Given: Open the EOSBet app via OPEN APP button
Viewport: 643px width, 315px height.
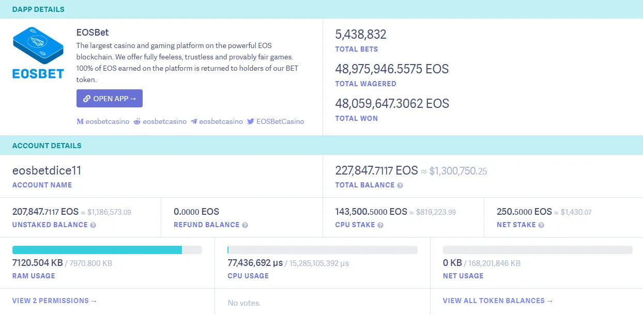Looking at the screenshot, I should tap(110, 99).
